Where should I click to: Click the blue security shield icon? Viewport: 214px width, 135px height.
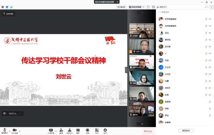click(x=7, y=7)
